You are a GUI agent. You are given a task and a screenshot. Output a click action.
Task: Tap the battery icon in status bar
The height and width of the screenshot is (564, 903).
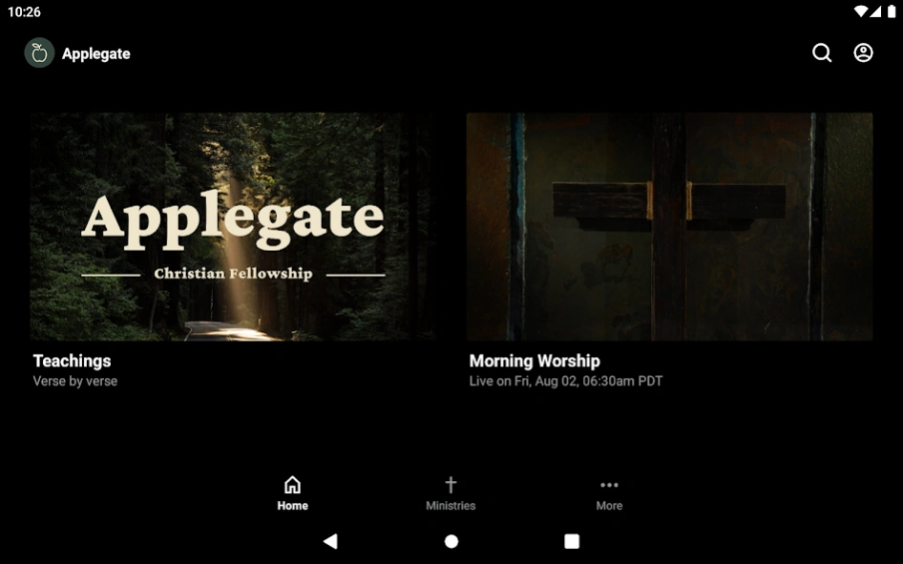point(892,11)
